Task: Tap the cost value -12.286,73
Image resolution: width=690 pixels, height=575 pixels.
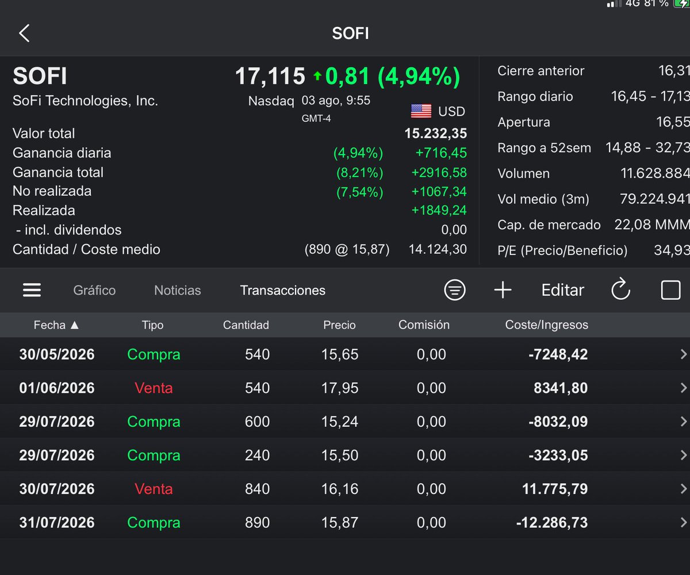Action: point(552,523)
